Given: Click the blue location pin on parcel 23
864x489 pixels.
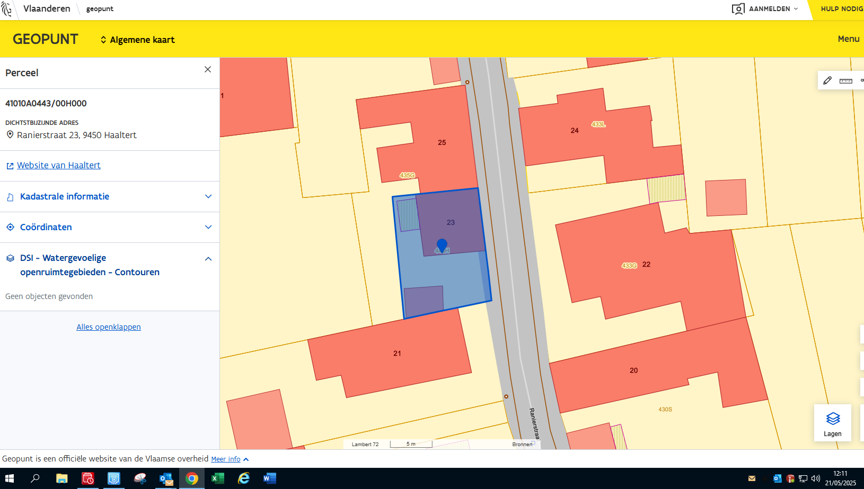Looking at the screenshot, I should (x=442, y=245).
